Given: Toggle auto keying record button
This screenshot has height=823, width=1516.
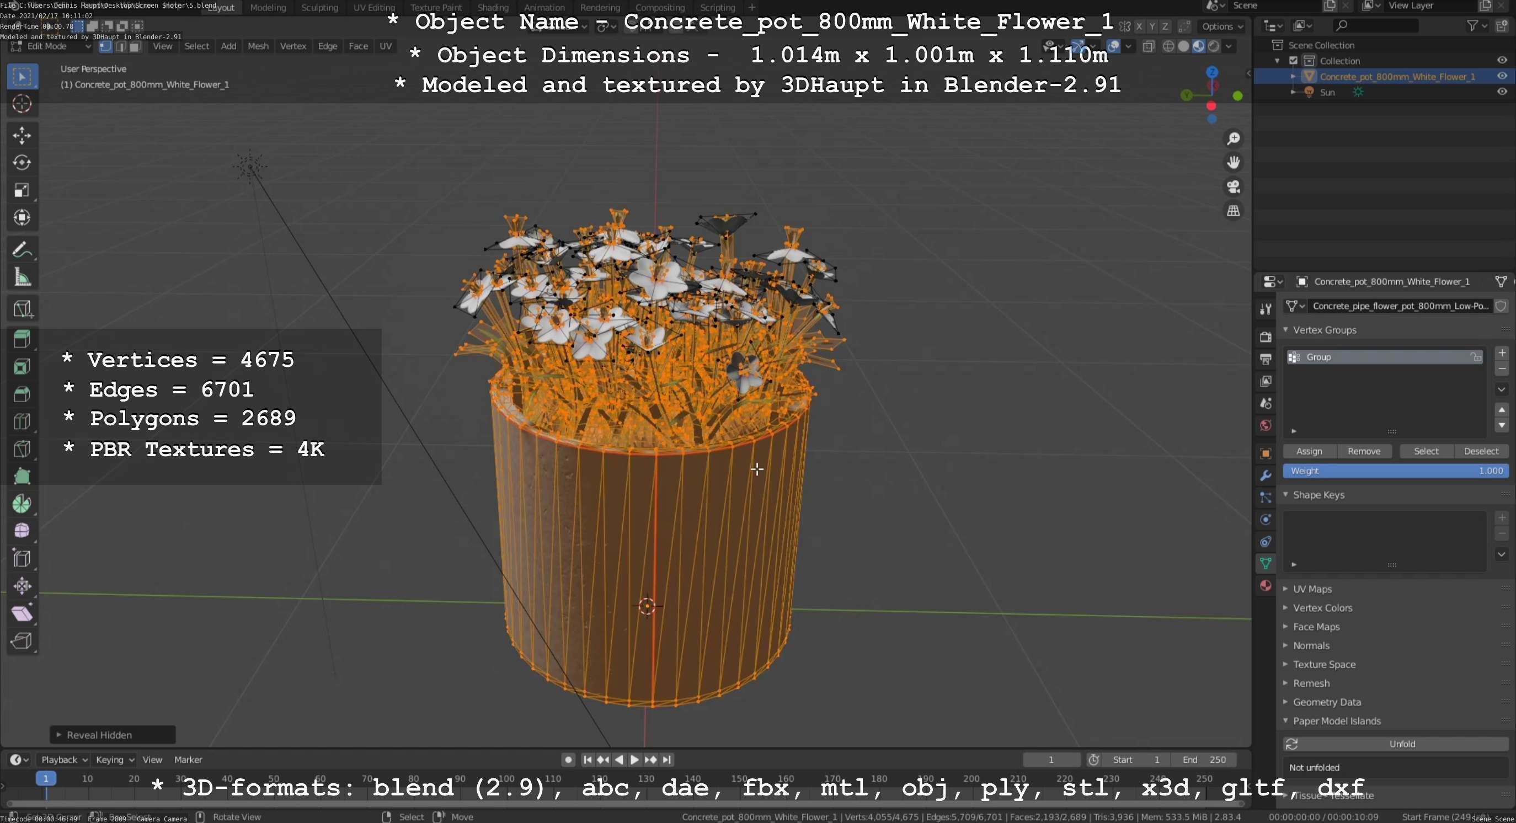Looking at the screenshot, I should click(x=568, y=760).
